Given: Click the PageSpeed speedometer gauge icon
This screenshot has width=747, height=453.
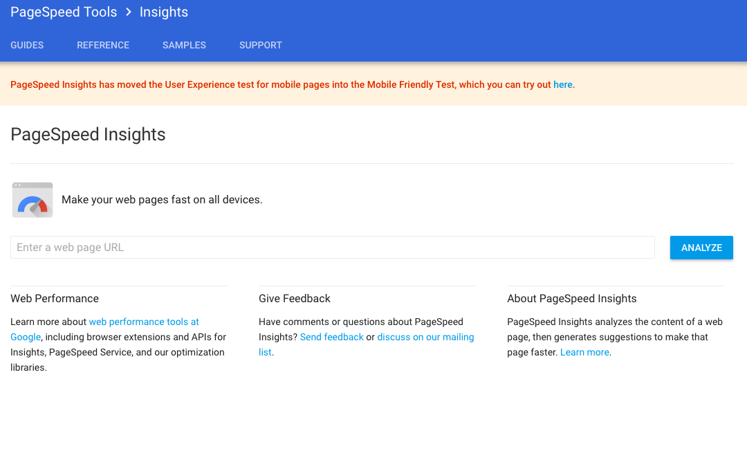Looking at the screenshot, I should [x=33, y=200].
